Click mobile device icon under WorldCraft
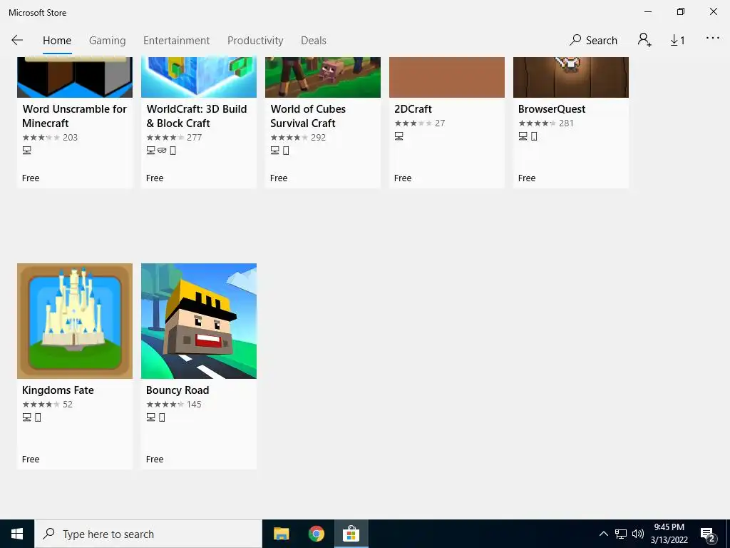Viewport: 730px width, 548px height. 173,151
